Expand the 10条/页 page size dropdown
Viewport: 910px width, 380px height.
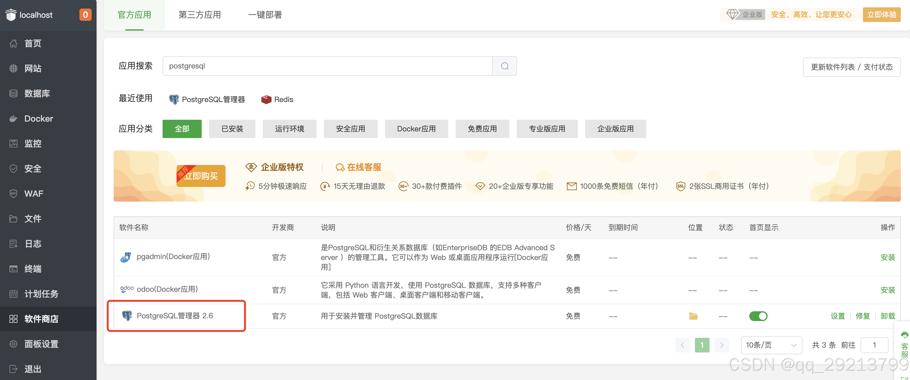pyautogui.click(x=771, y=345)
